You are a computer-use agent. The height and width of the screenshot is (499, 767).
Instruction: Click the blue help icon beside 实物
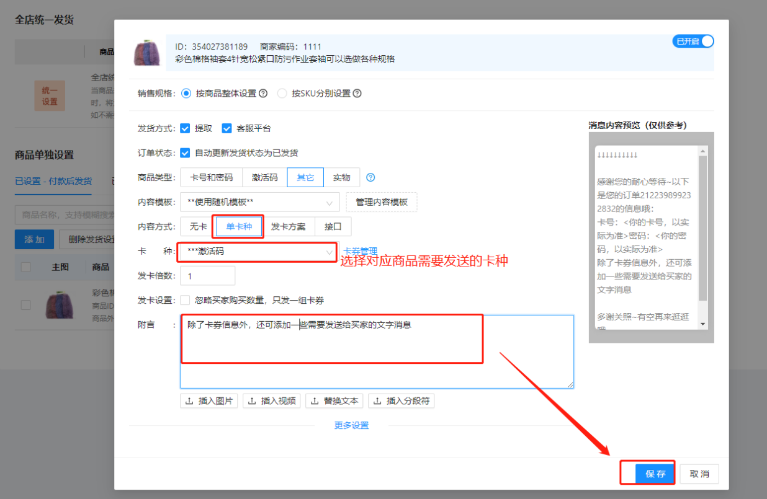click(370, 177)
